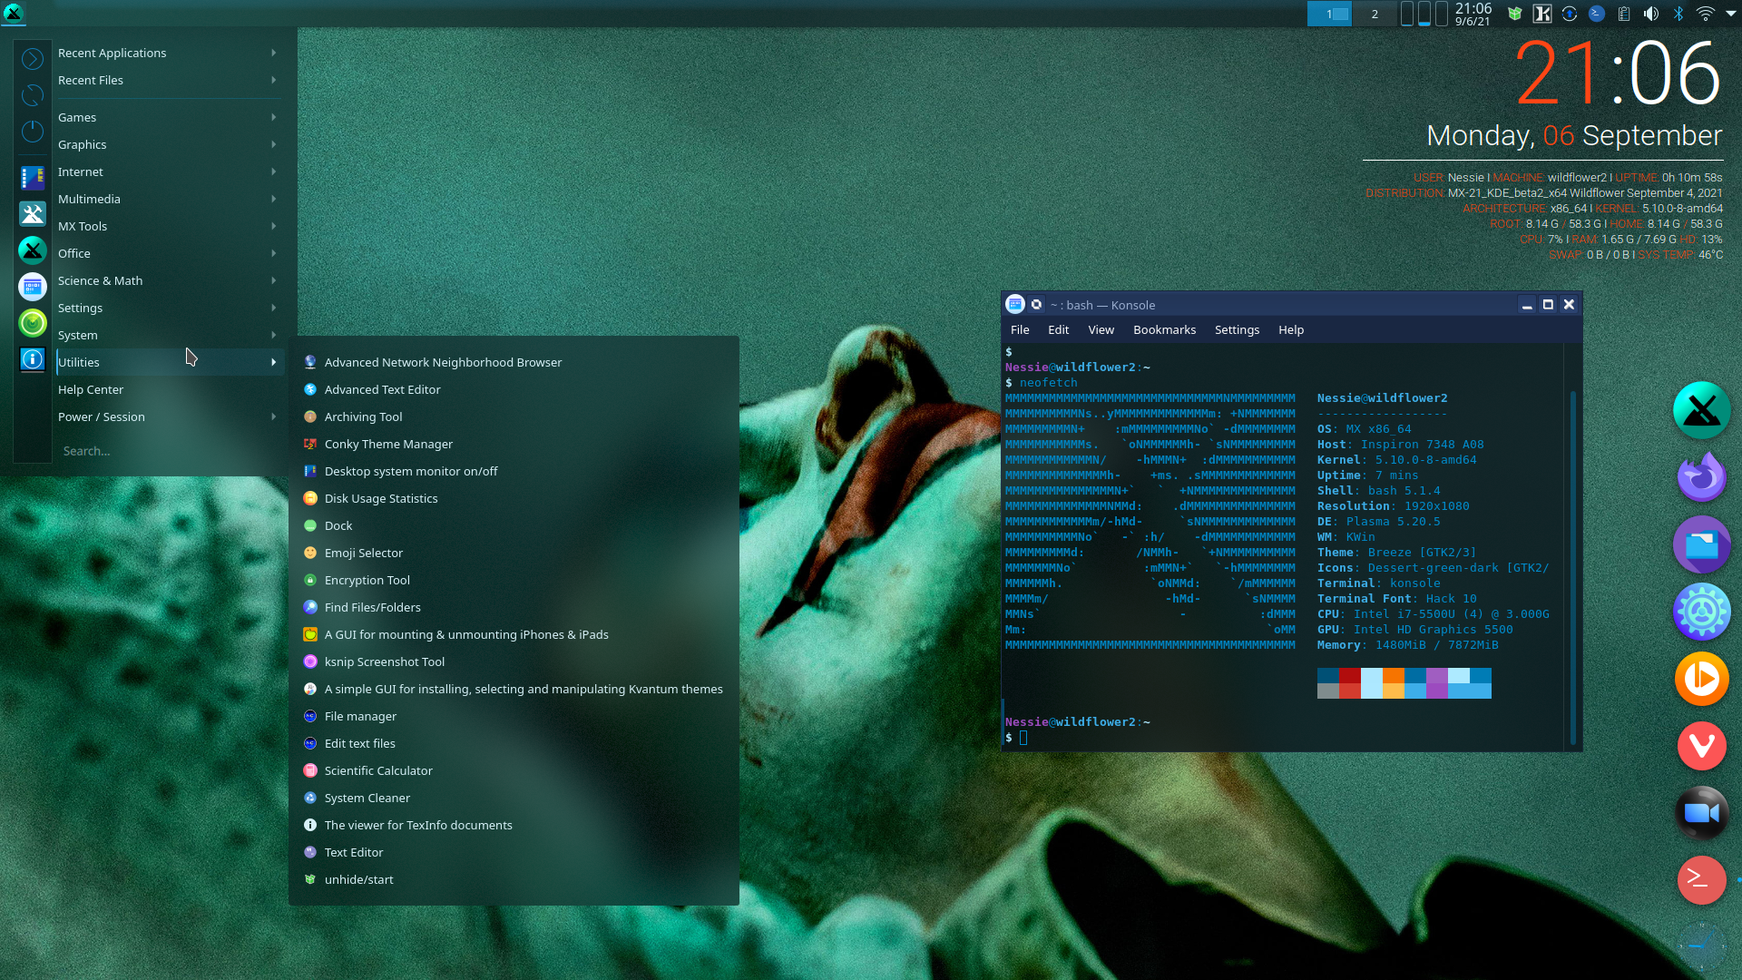The height and width of the screenshot is (980, 1742).
Task: Open System Cleaner
Action: 514,798
